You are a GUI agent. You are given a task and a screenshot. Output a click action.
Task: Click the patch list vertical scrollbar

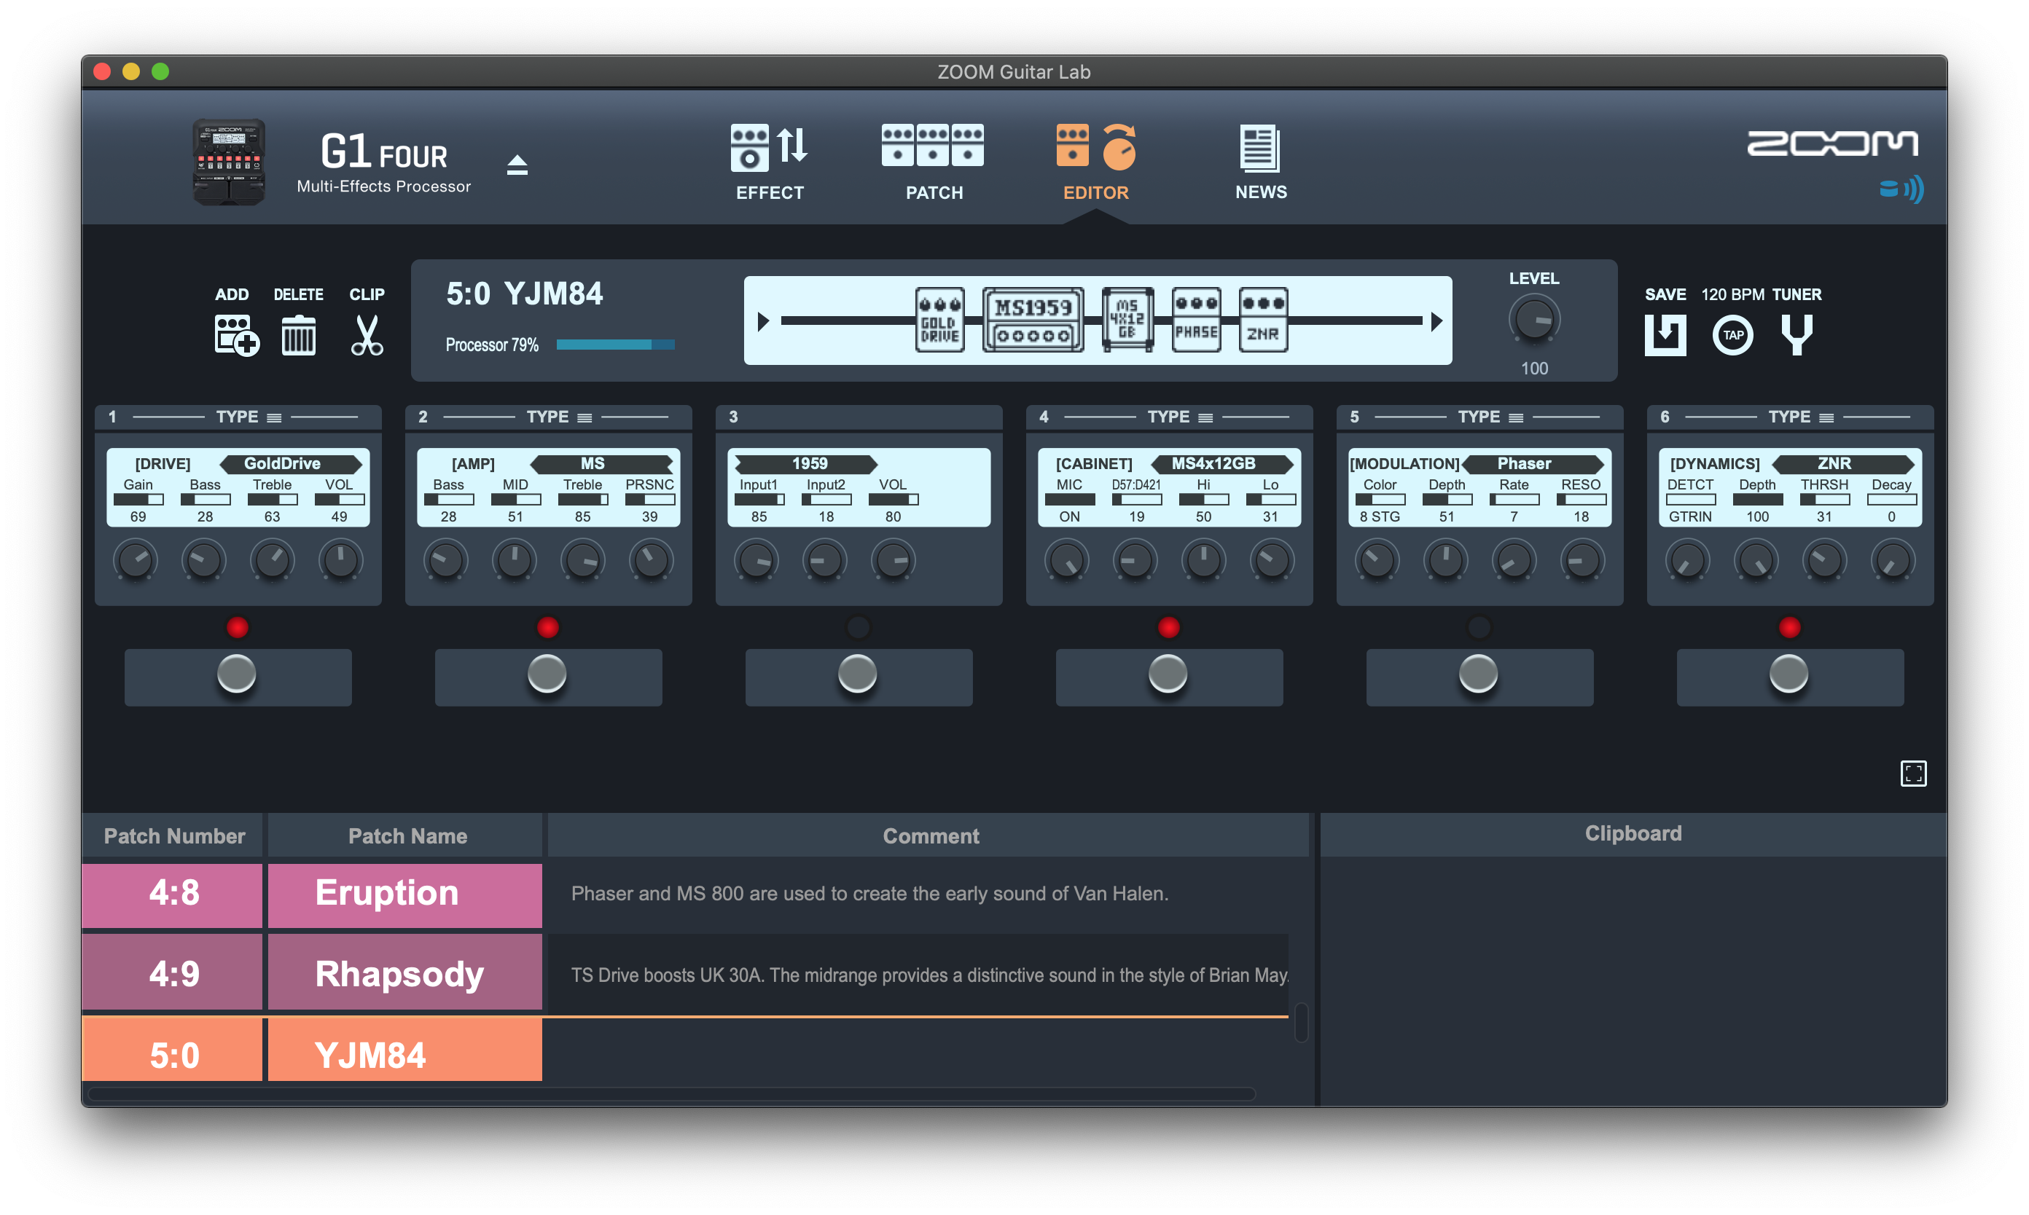pyautogui.click(x=1300, y=1023)
